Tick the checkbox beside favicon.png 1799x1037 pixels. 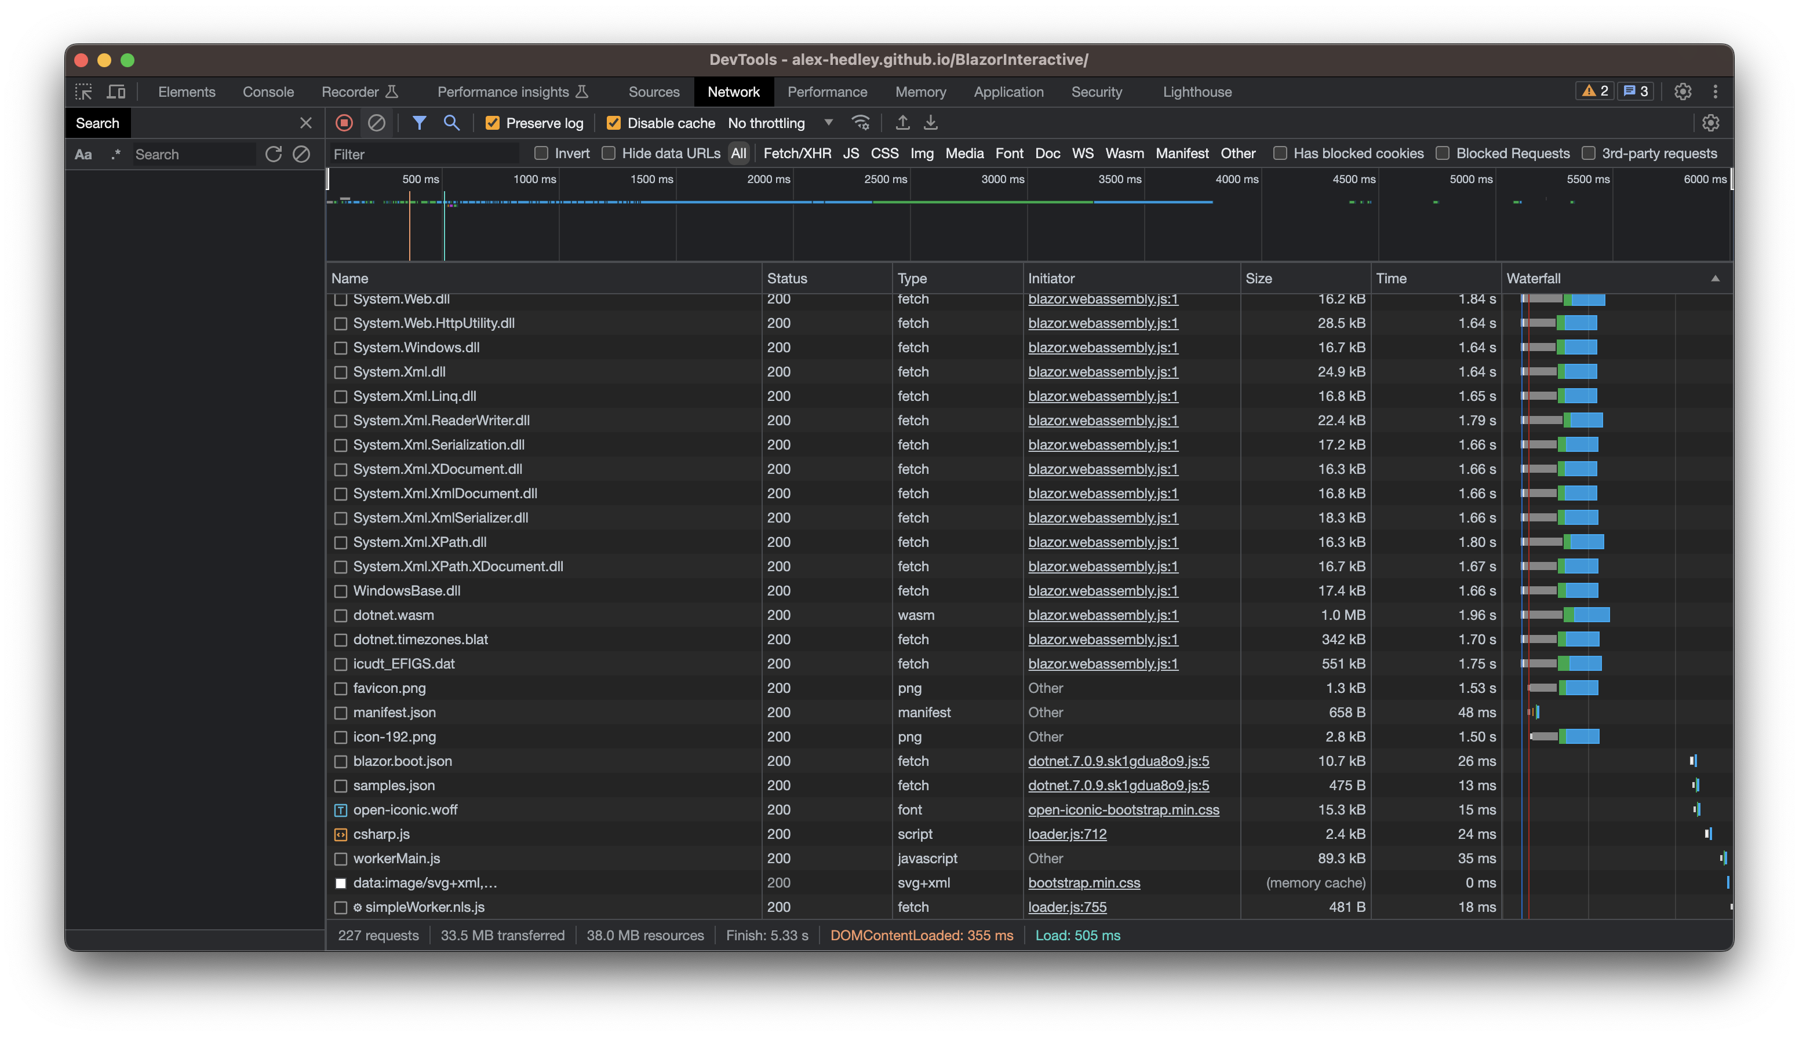coord(341,688)
